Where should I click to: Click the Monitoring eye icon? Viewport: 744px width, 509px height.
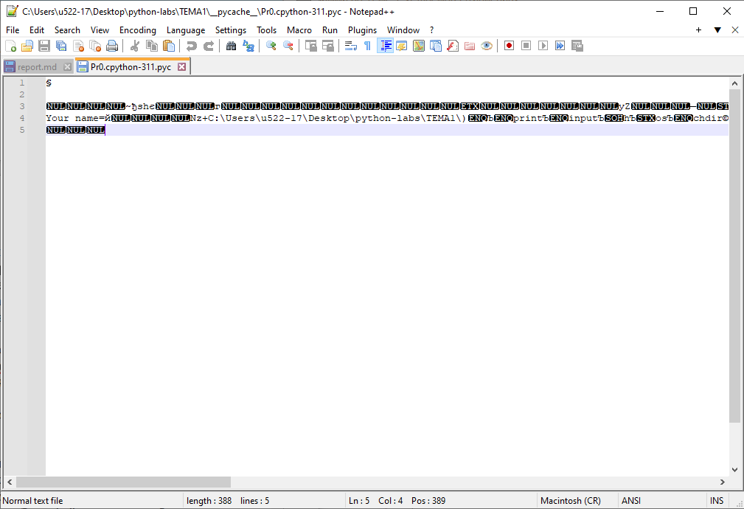point(487,46)
